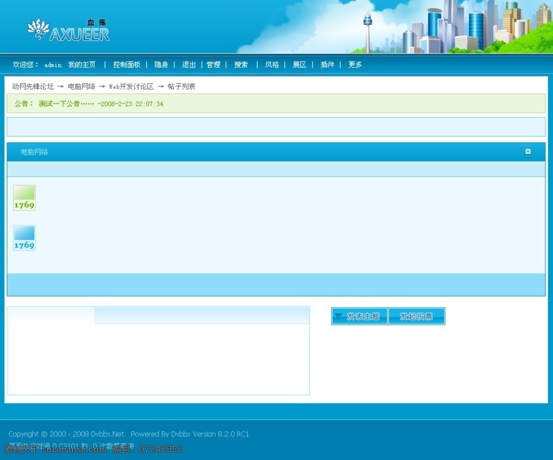Screen dimensions: 553x460
Task: Open the 风格 menu
Action: coord(272,65)
